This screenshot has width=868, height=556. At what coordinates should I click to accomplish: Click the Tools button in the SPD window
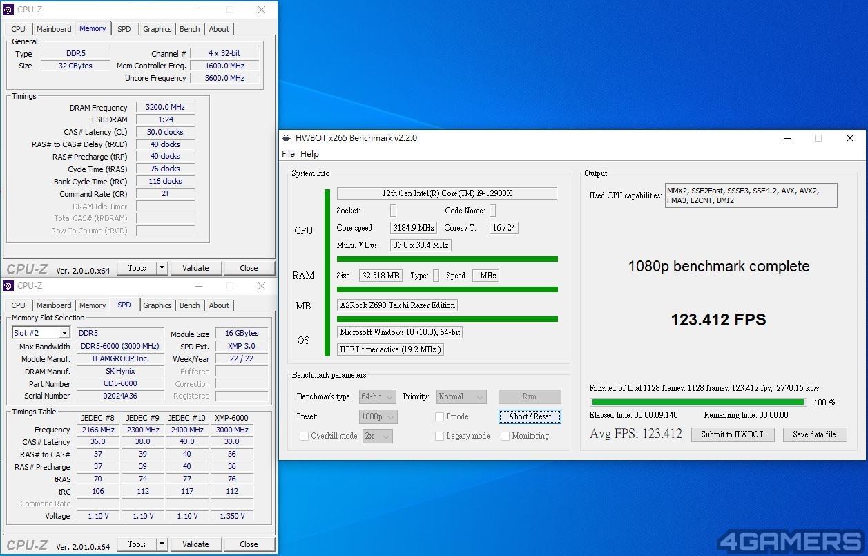tap(137, 544)
